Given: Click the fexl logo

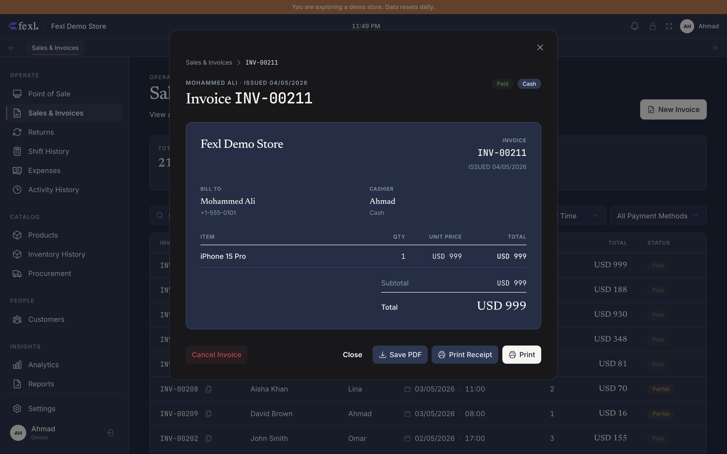Looking at the screenshot, I should [x=23, y=26].
